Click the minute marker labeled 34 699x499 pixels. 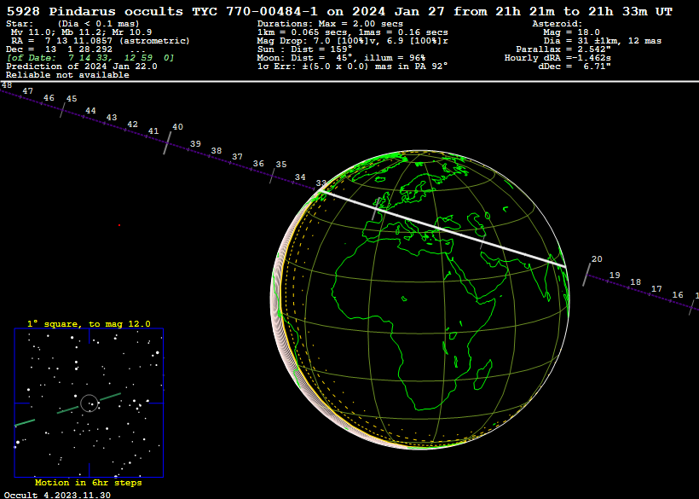point(300,177)
